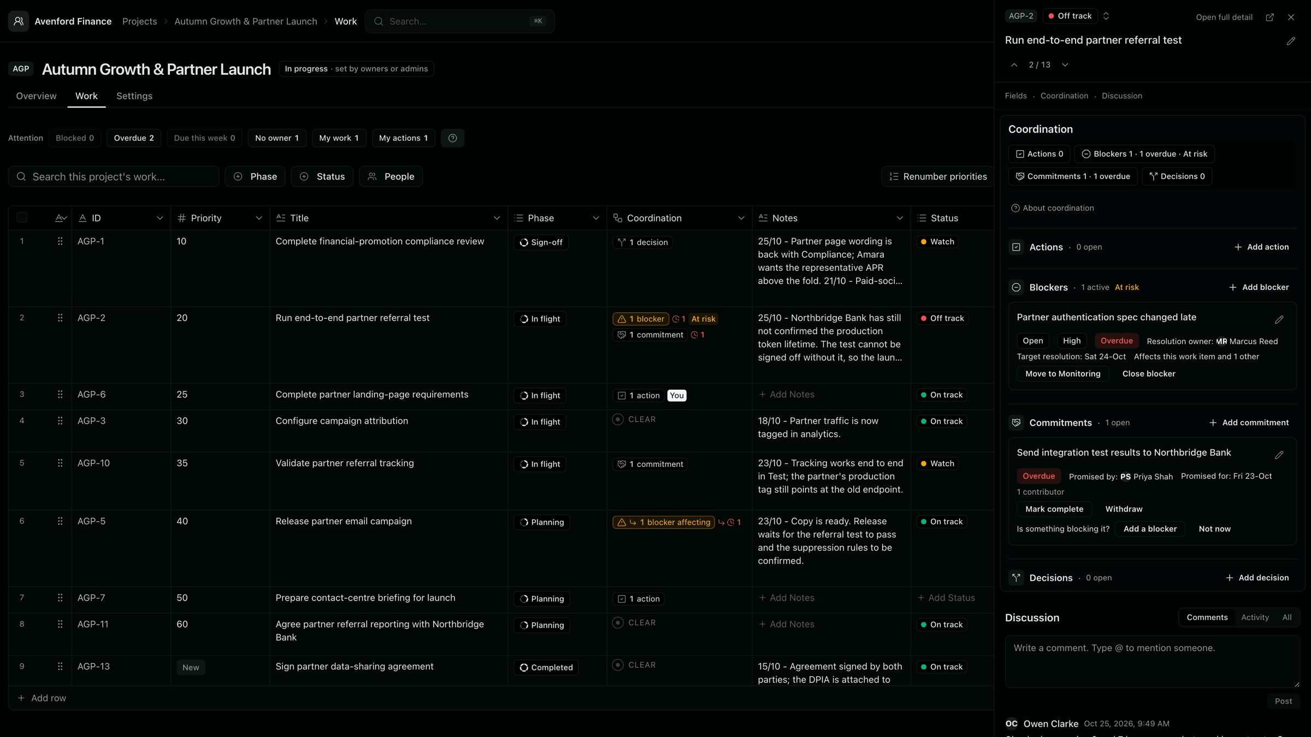Click Add decision in the panel

[x=1257, y=578]
